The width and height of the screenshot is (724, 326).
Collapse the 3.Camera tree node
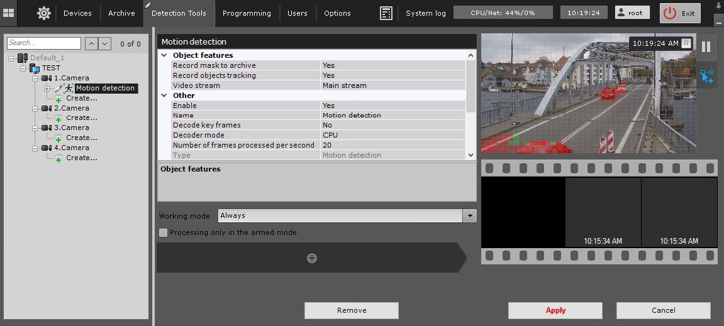coord(36,128)
